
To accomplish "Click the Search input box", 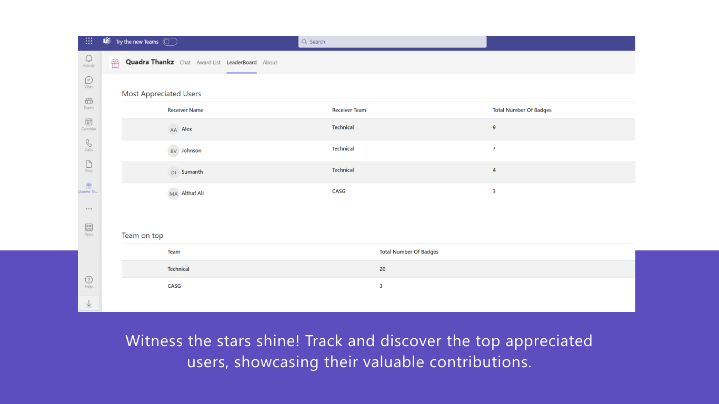I will pos(392,42).
